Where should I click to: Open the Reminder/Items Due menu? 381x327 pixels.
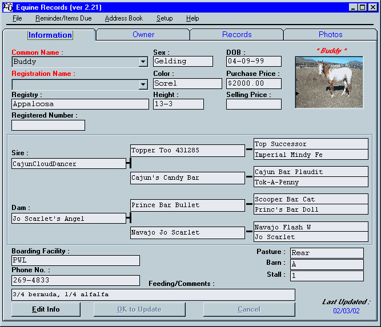tap(63, 18)
